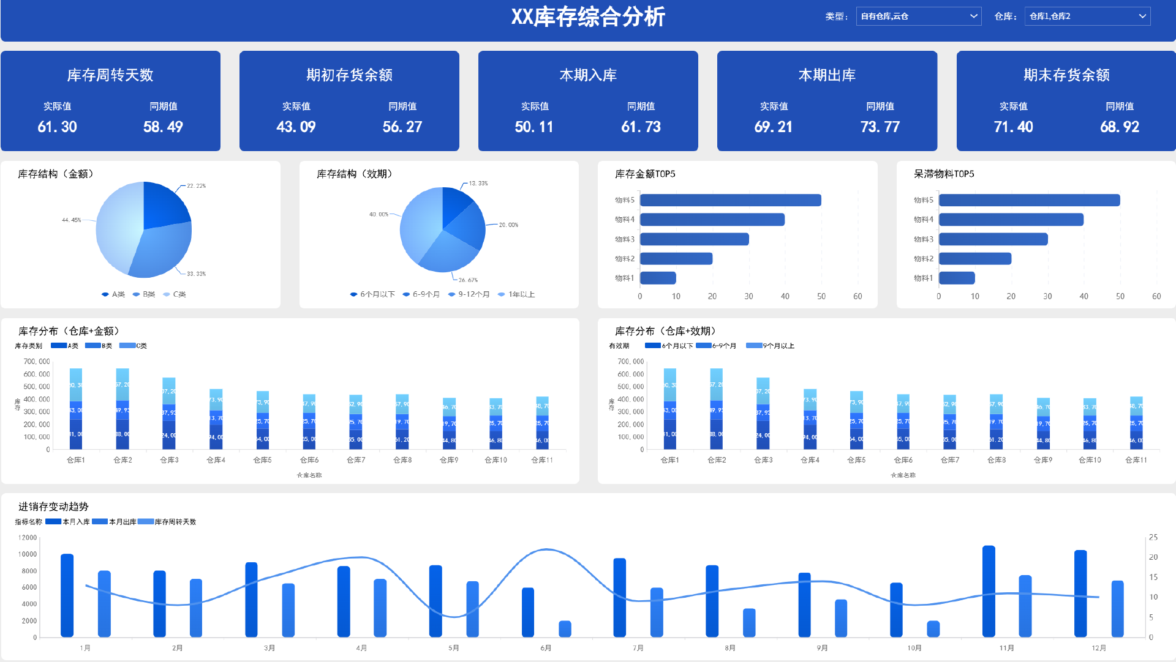Toggle 本月出库 series in 进销存变动趋势 legend
1176x662 pixels.
coord(100,522)
